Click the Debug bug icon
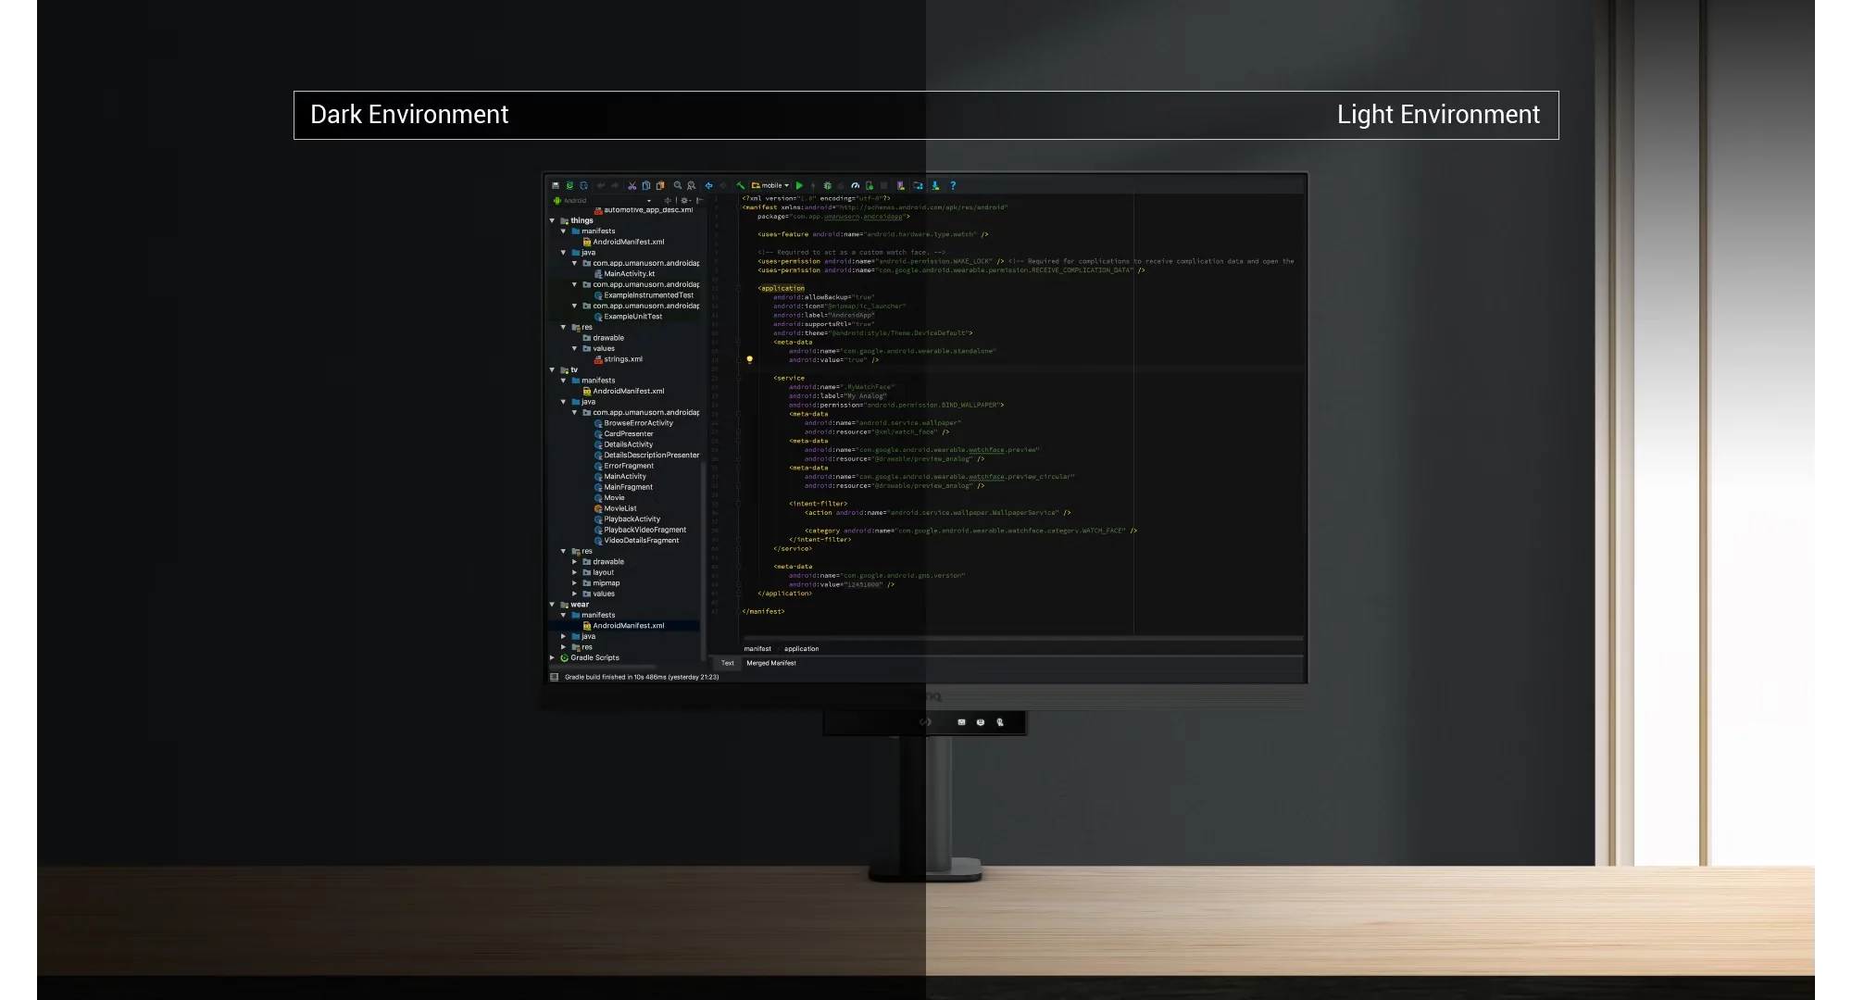 coord(828,185)
